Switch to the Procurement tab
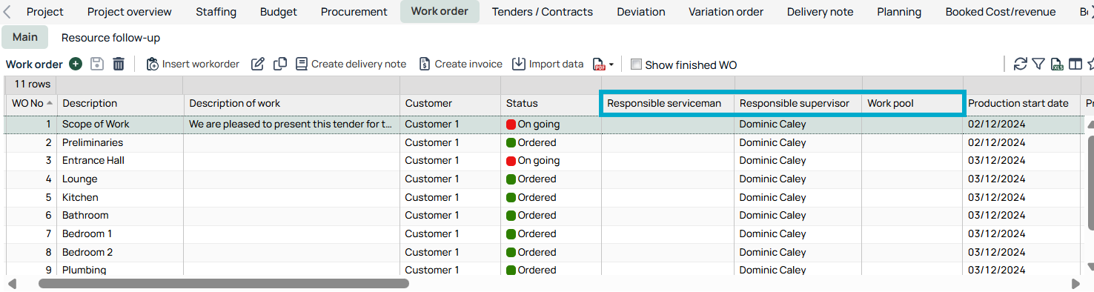 coord(354,12)
